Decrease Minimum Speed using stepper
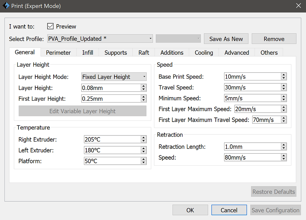This screenshot has width=306, height=220. click(x=284, y=99)
